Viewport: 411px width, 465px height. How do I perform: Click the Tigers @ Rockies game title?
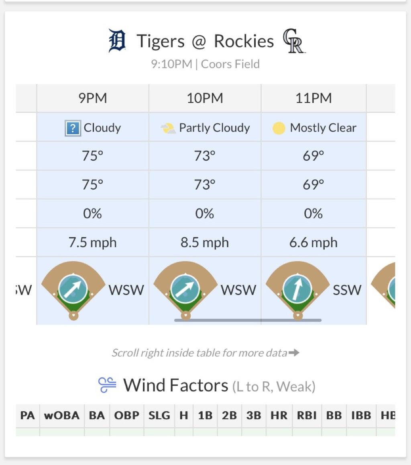tap(205, 41)
